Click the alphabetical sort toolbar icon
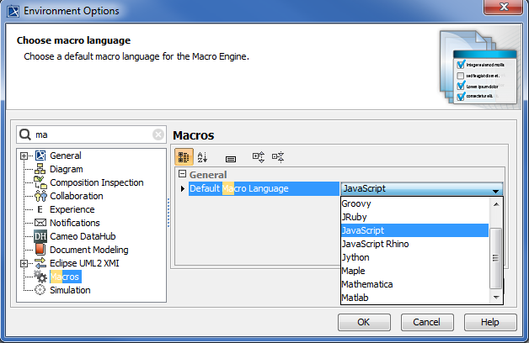 point(202,157)
